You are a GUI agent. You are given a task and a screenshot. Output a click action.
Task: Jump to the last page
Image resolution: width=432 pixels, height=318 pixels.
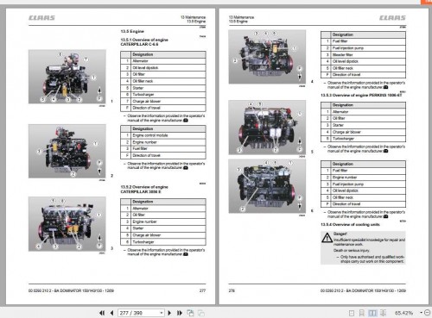180,313
